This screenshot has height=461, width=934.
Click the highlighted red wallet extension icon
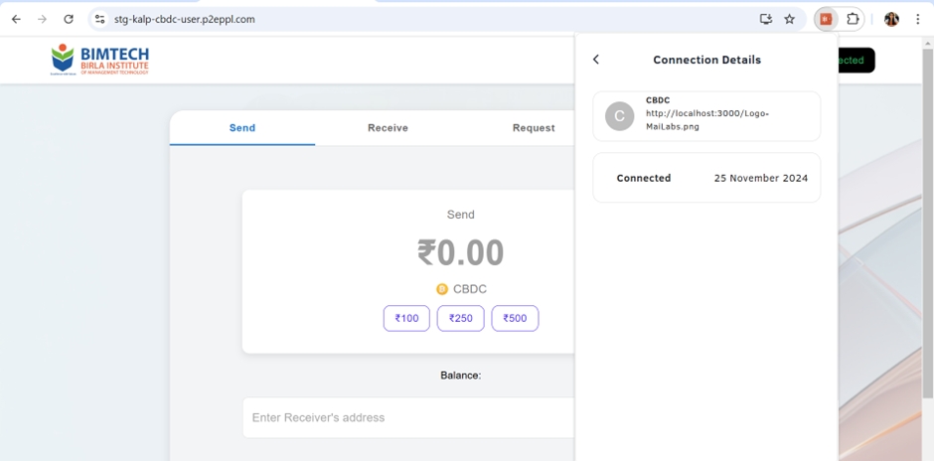click(826, 19)
